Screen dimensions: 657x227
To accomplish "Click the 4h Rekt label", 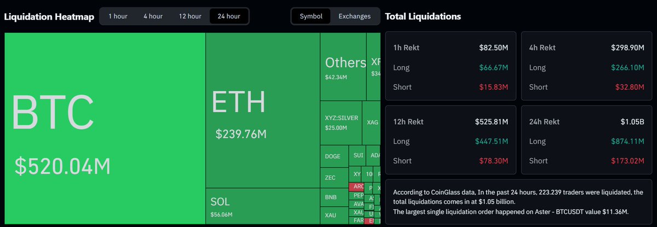I will (542, 48).
